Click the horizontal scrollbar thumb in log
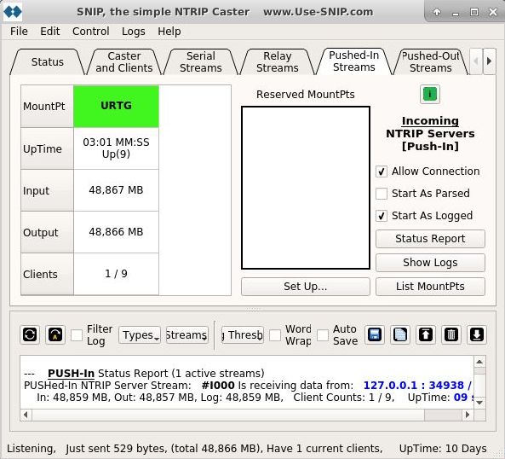Viewport: 505px width, 459px height. (x=227, y=415)
